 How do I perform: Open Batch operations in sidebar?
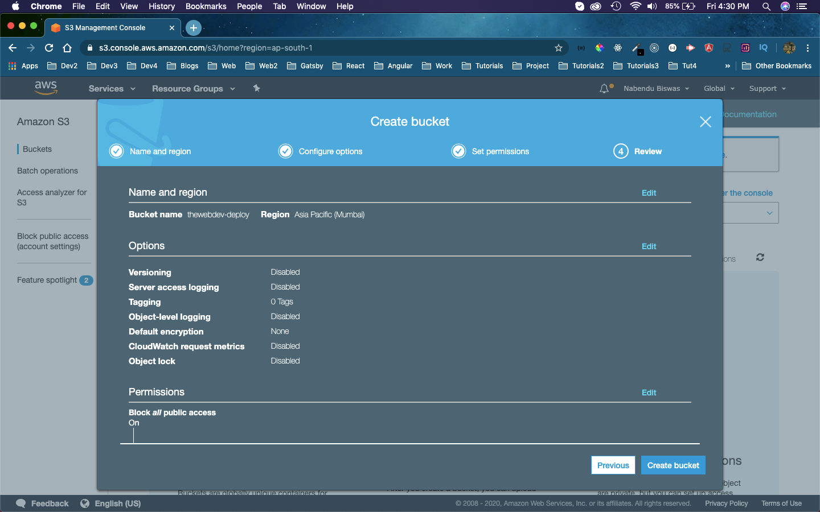(47, 171)
